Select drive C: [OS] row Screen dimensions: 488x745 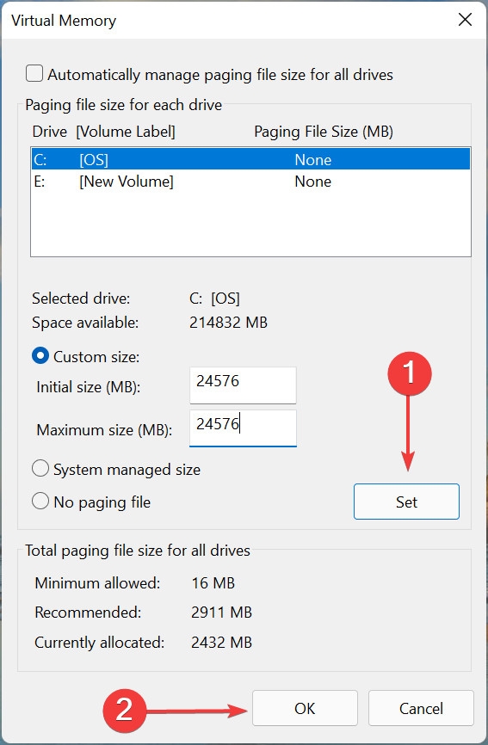[251, 159]
